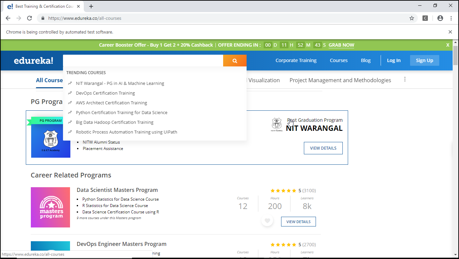
Task: Bookmark this page with the star icon
Action: [412, 18]
